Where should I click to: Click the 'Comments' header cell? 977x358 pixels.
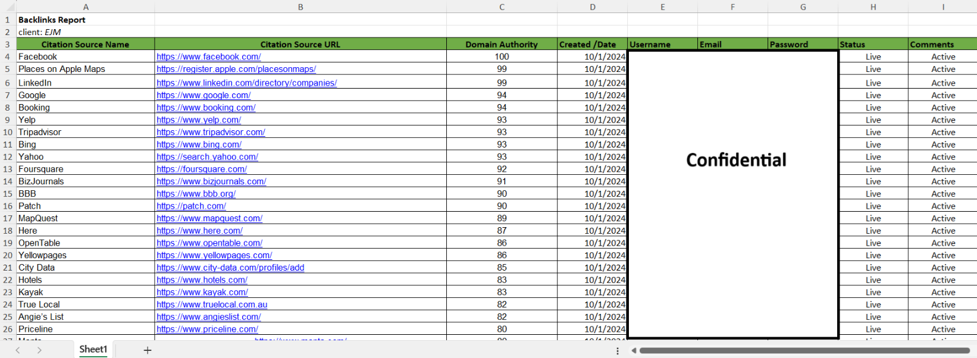[943, 45]
